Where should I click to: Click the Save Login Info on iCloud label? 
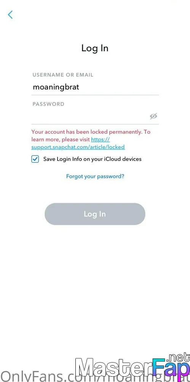pos(92,159)
